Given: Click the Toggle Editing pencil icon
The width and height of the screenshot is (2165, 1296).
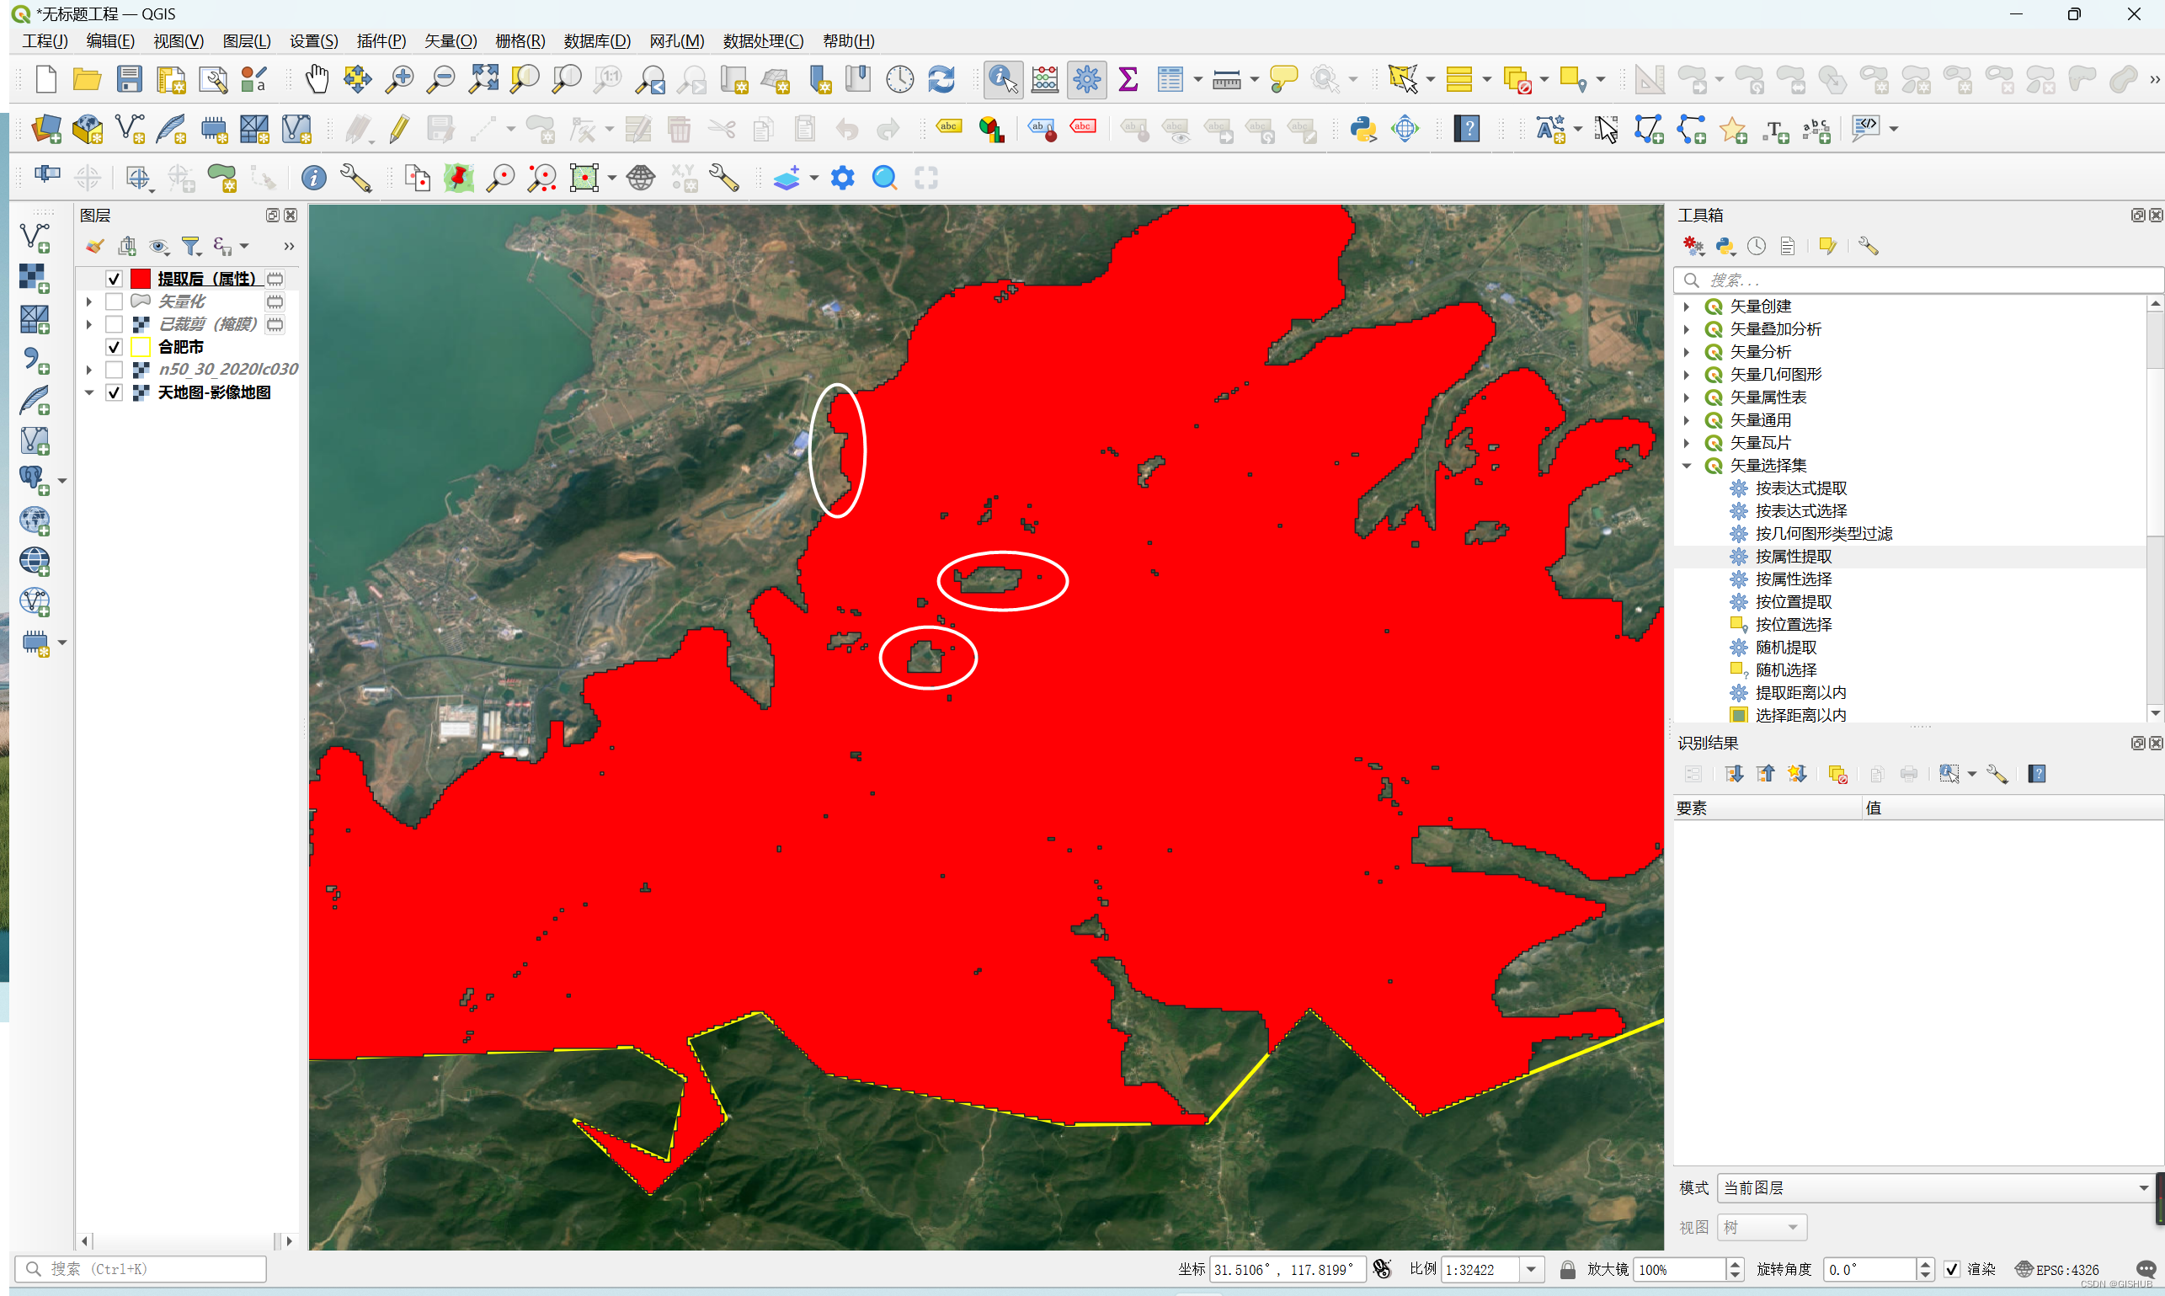Looking at the screenshot, I should coord(399,129).
